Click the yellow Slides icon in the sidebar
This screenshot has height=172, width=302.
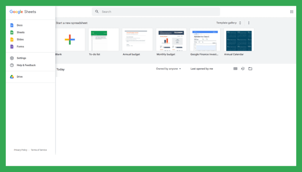click(12, 39)
